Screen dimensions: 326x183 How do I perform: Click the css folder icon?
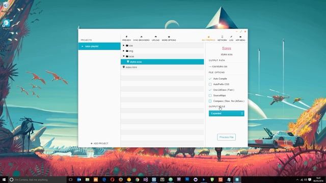pyautogui.click(x=127, y=45)
